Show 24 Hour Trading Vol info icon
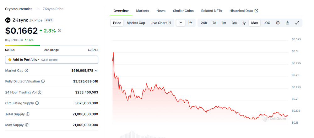This screenshot has height=138, width=314. [40, 92]
